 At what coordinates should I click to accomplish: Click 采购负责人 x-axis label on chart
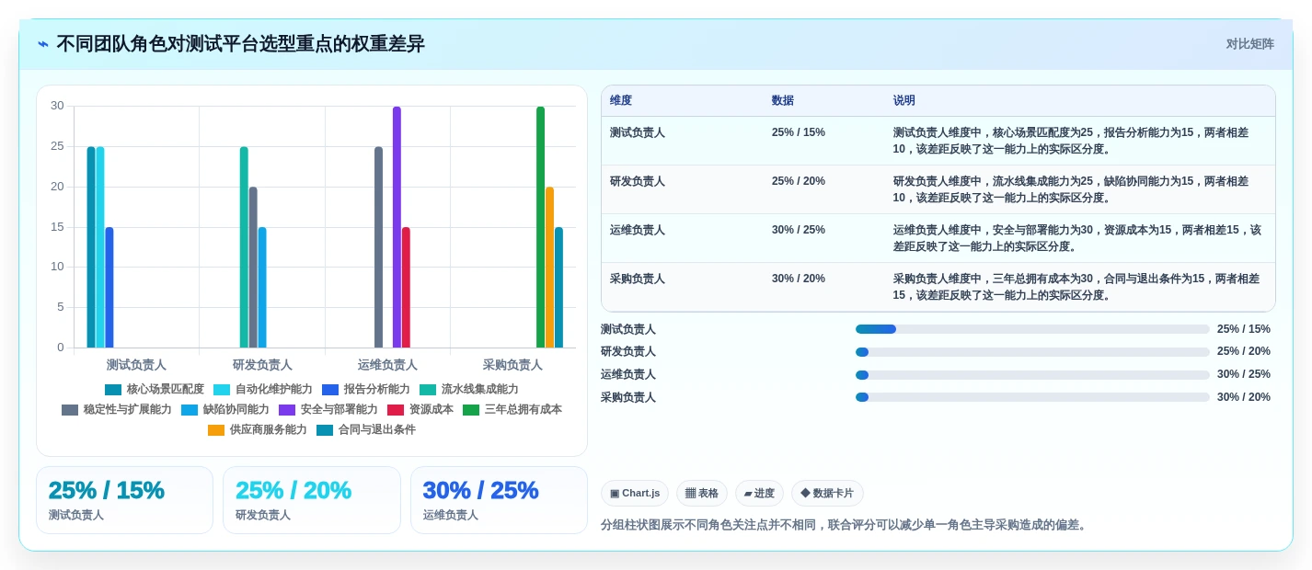[512, 365]
